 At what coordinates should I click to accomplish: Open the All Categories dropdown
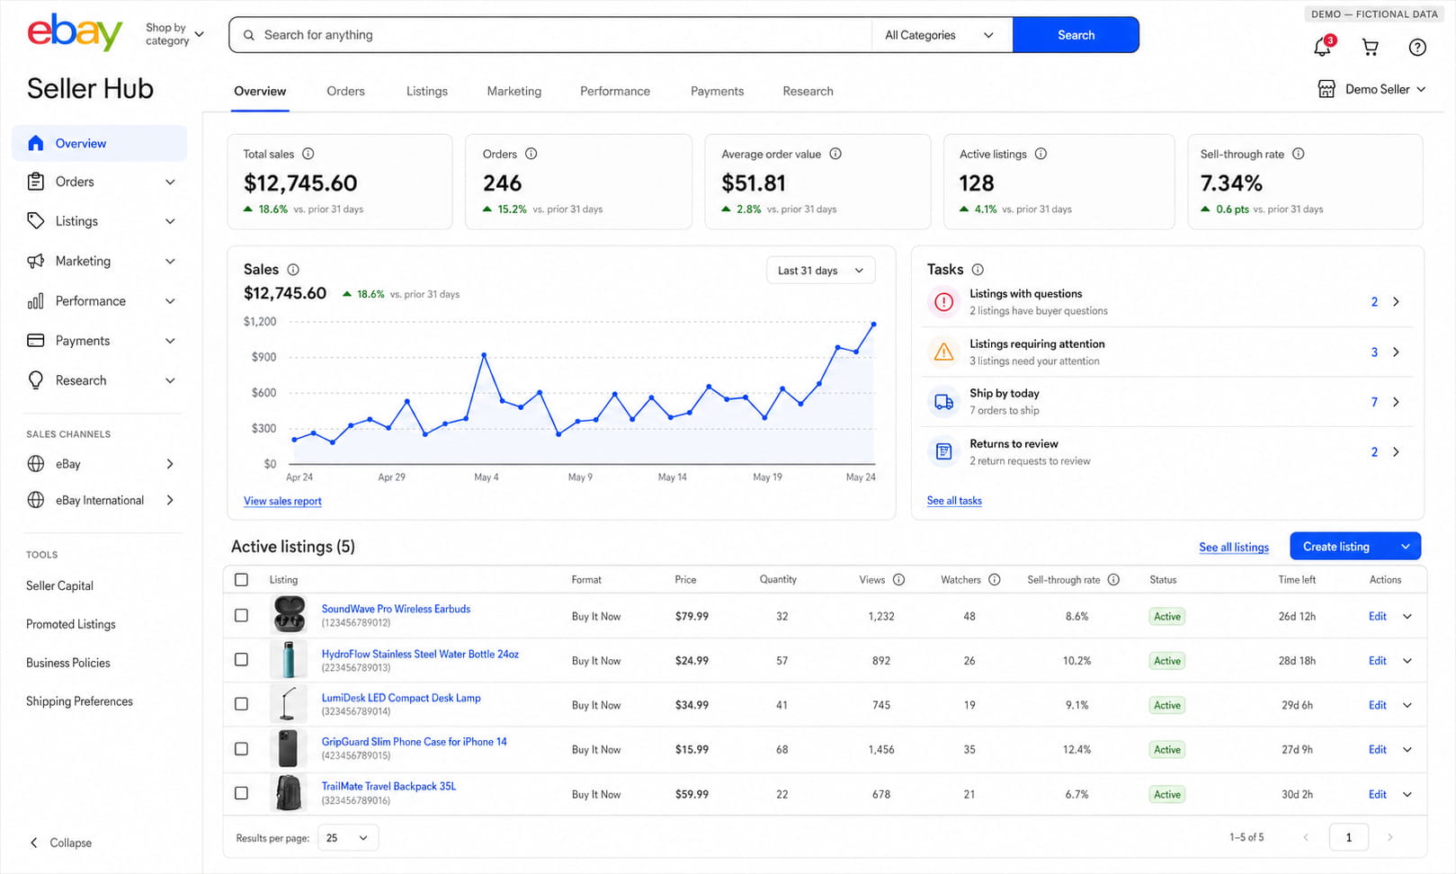[941, 35]
